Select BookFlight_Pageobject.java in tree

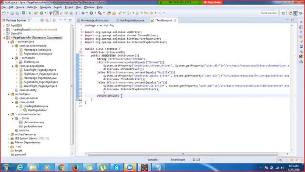40,70
